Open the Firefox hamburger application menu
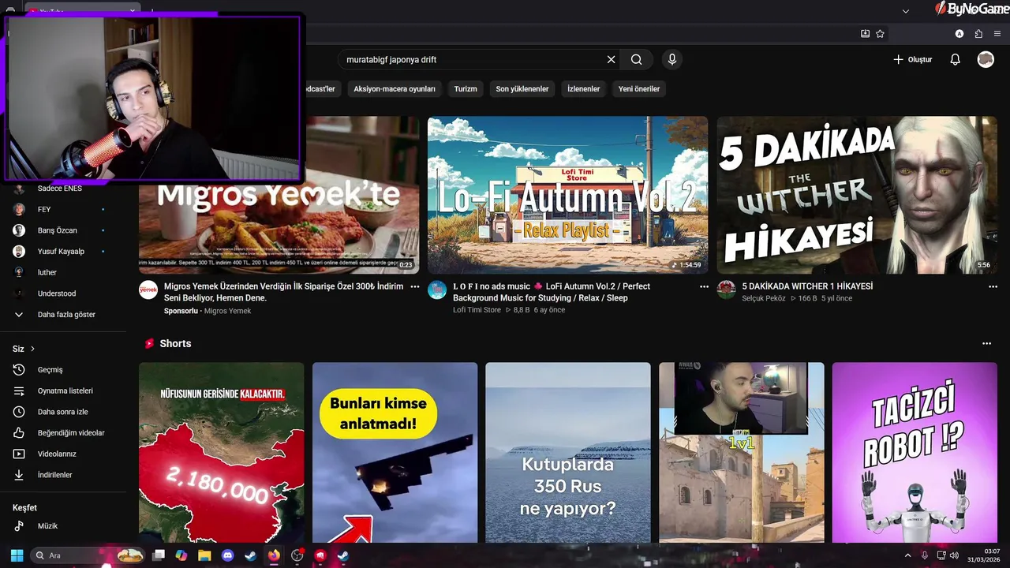 (x=997, y=34)
